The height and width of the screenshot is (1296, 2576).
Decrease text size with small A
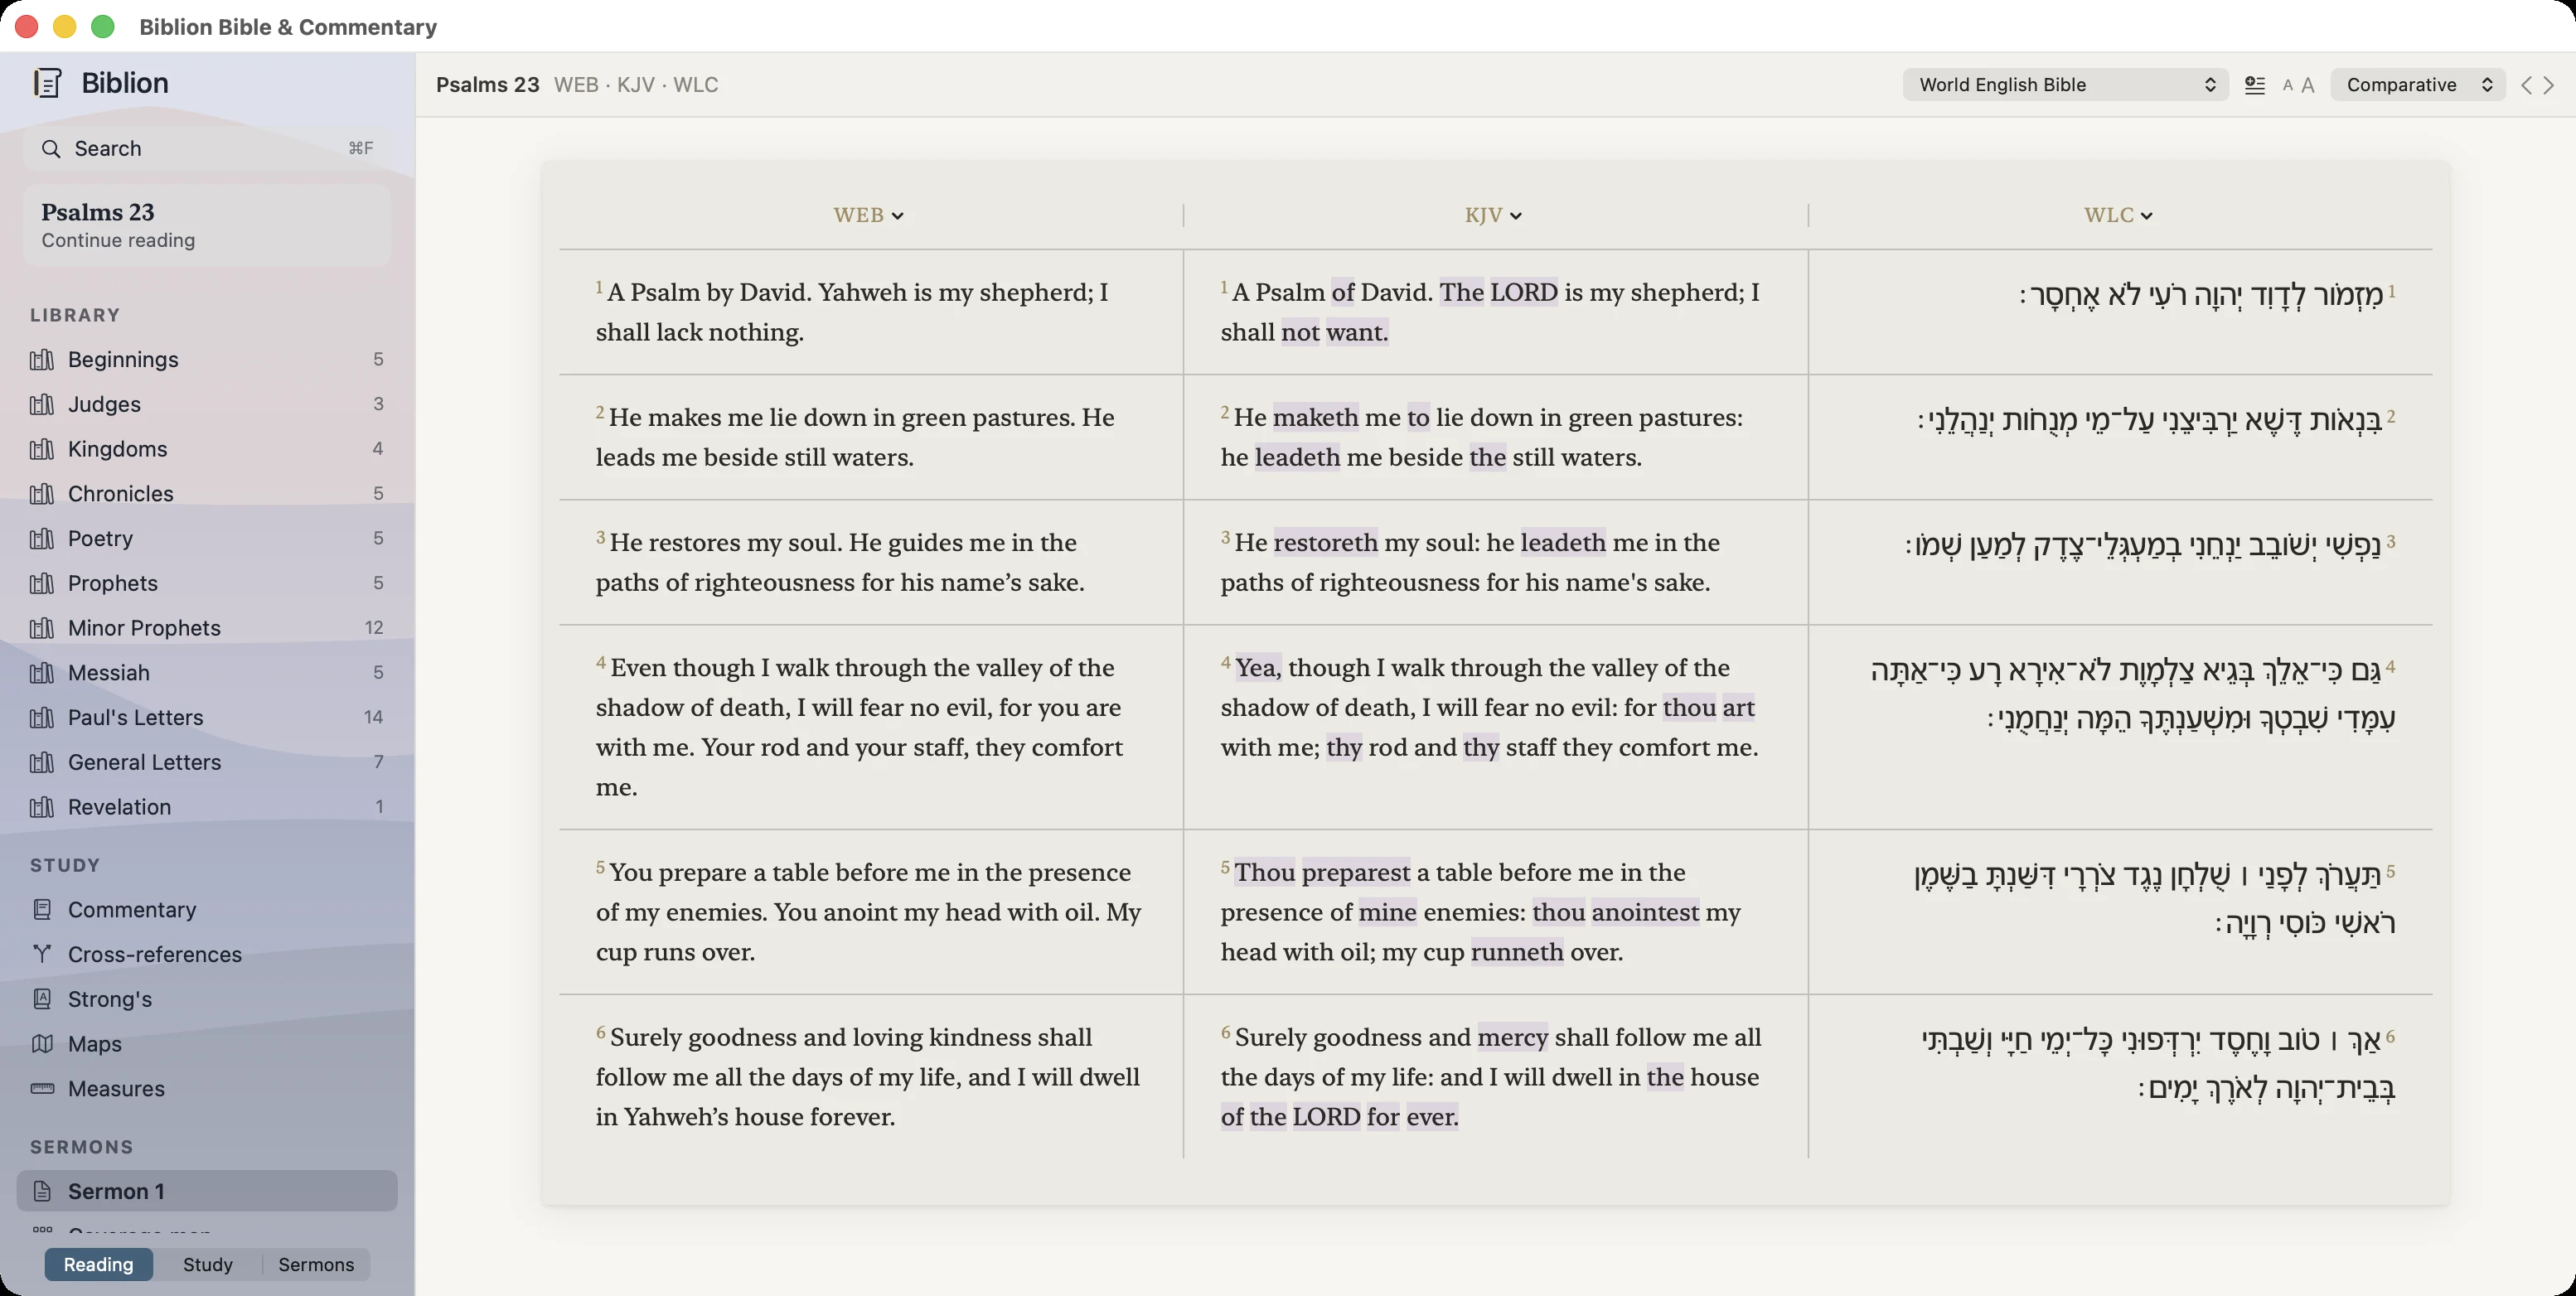coord(2287,86)
